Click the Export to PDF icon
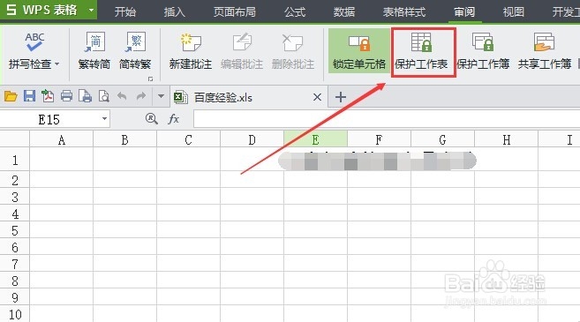This screenshot has height=322, width=580. point(48,96)
